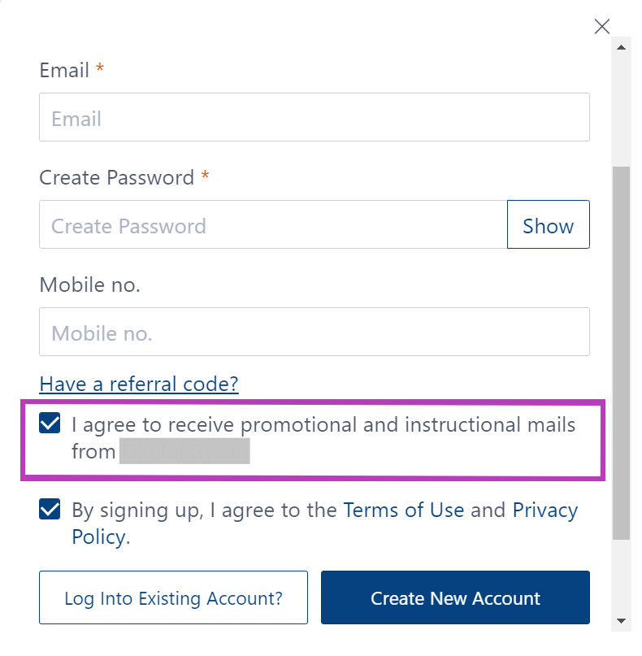Click Create New Account button

[455, 598]
